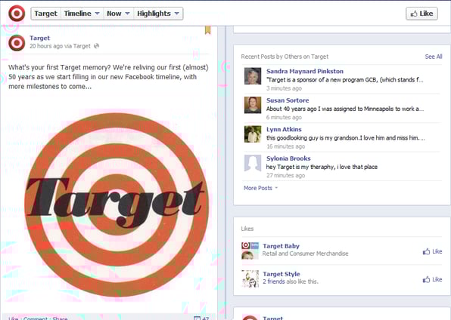The image size is (451, 320).
Task: Open the Target author link on post
Action: [39, 38]
